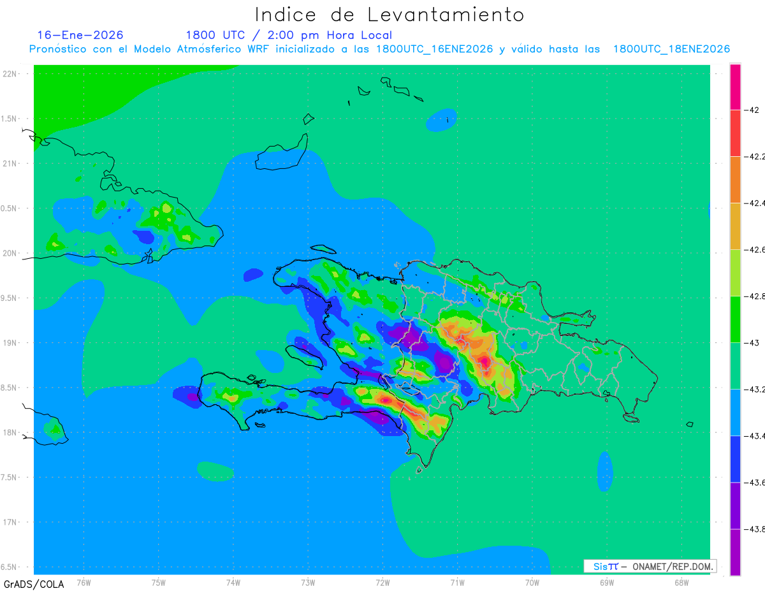
Task: Click the '-42.8' legend value
Action: [755, 296]
